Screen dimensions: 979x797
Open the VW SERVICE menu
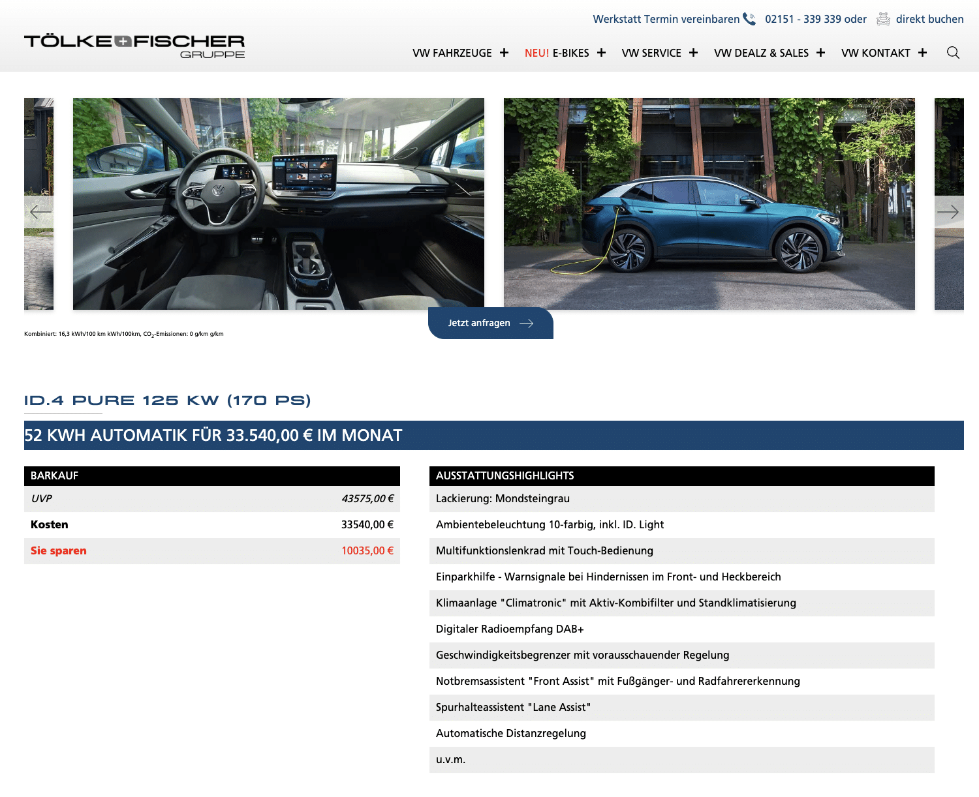pyautogui.click(x=651, y=53)
